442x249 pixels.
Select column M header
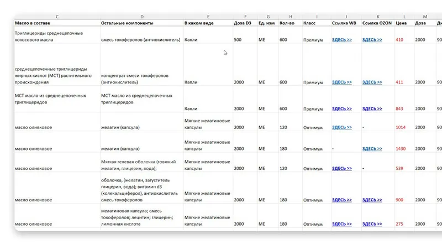point(425,17)
